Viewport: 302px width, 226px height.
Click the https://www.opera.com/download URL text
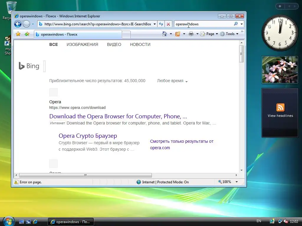click(x=78, y=108)
